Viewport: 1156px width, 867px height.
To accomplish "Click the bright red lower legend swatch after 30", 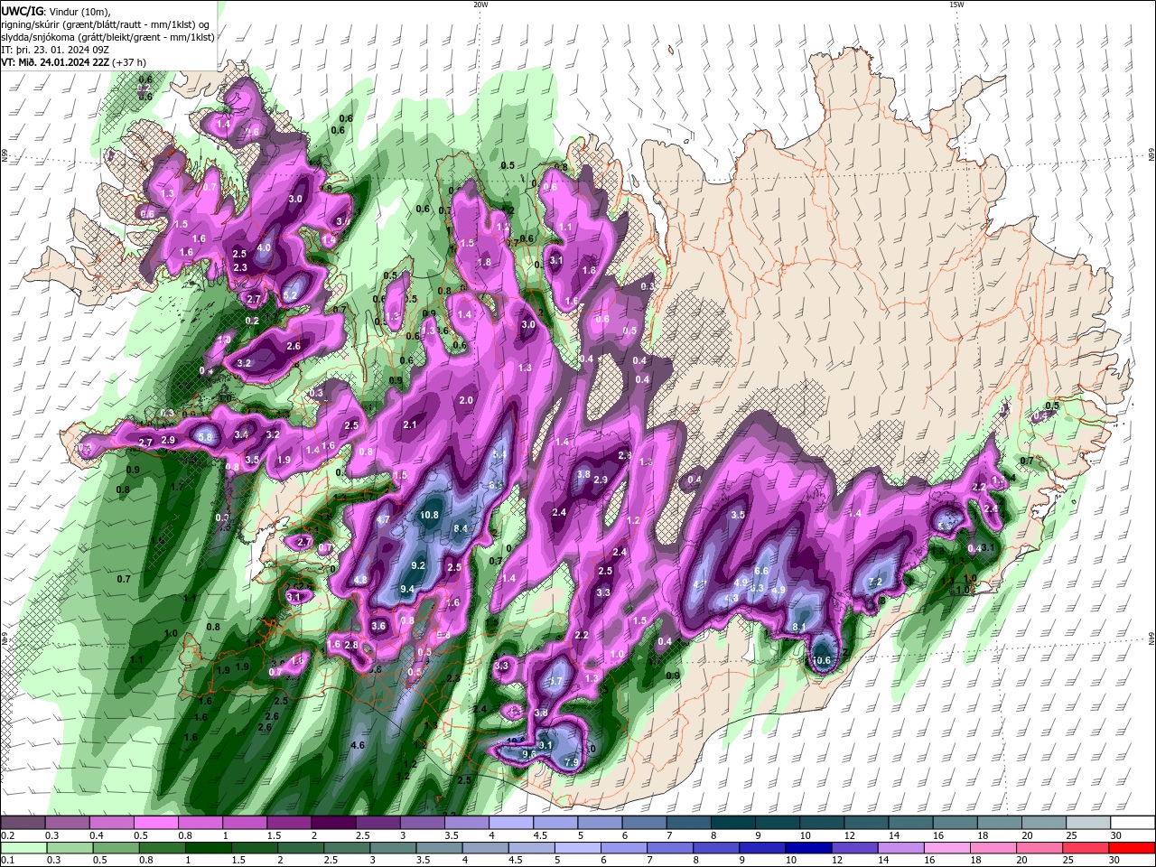I will (1133, 848).
